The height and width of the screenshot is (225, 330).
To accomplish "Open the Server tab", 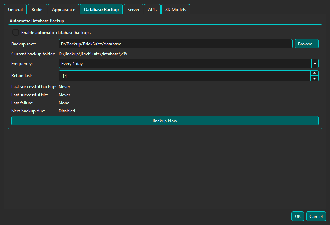I will [x=133, y=10].
